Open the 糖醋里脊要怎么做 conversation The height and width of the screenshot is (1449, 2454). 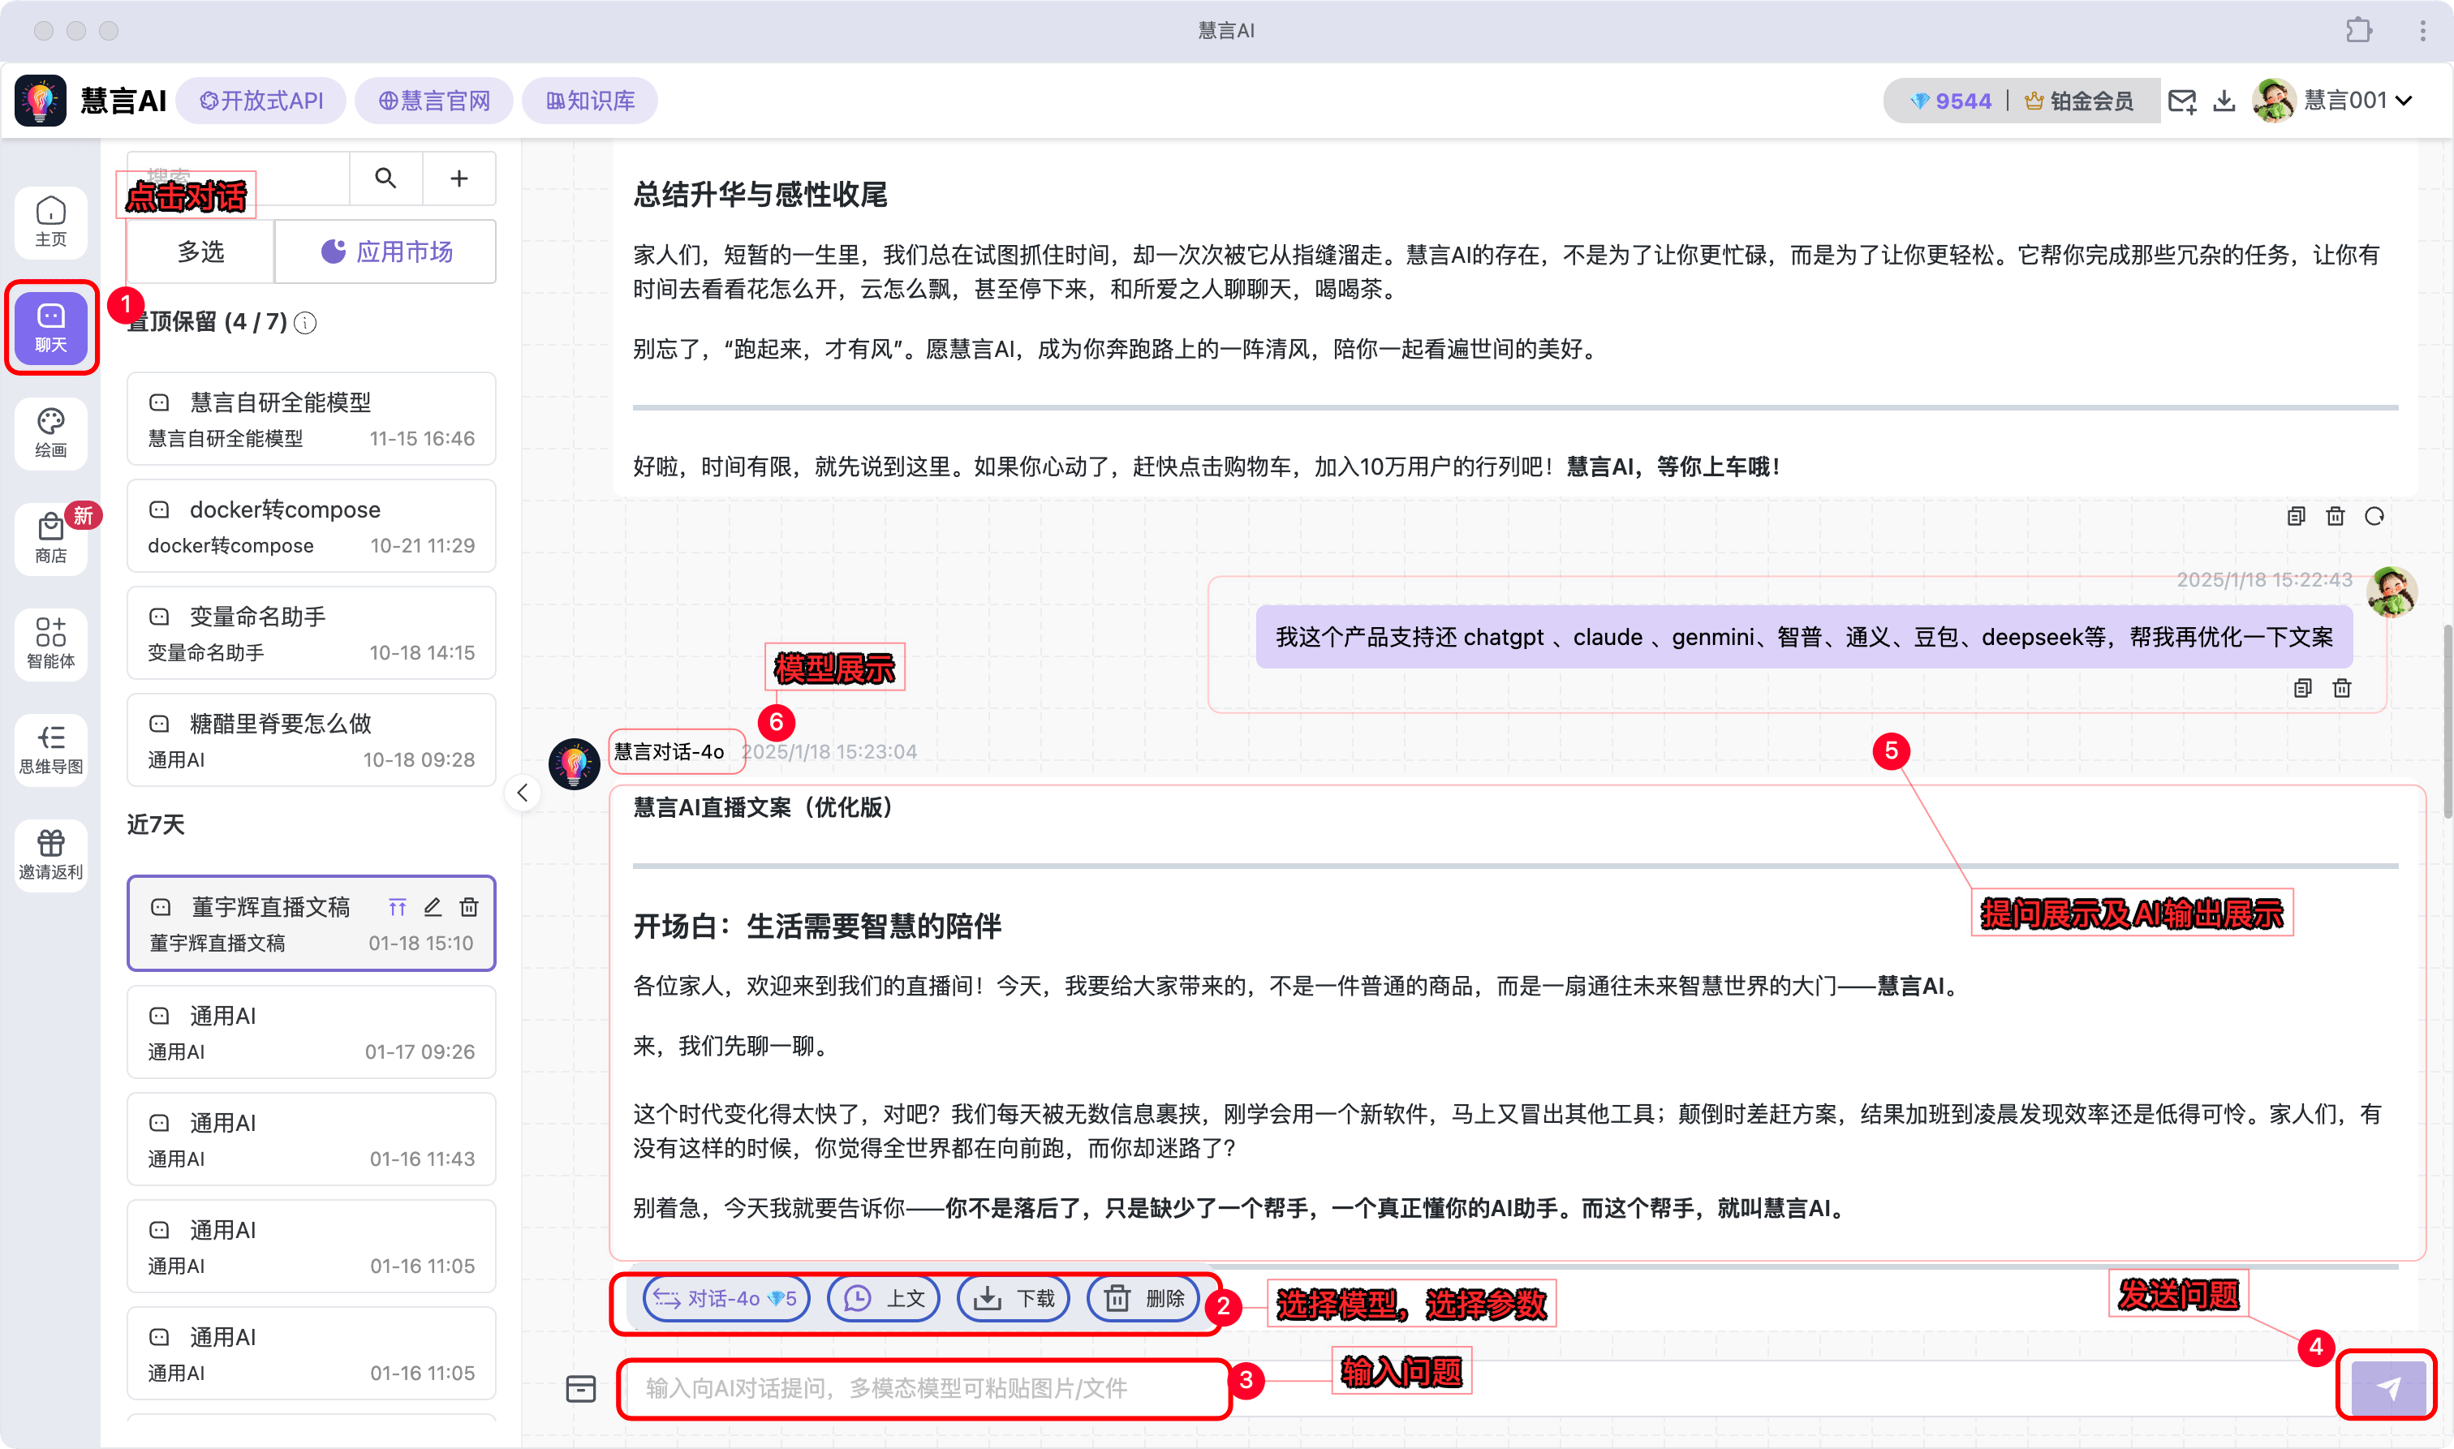click(x=312, y=740)
